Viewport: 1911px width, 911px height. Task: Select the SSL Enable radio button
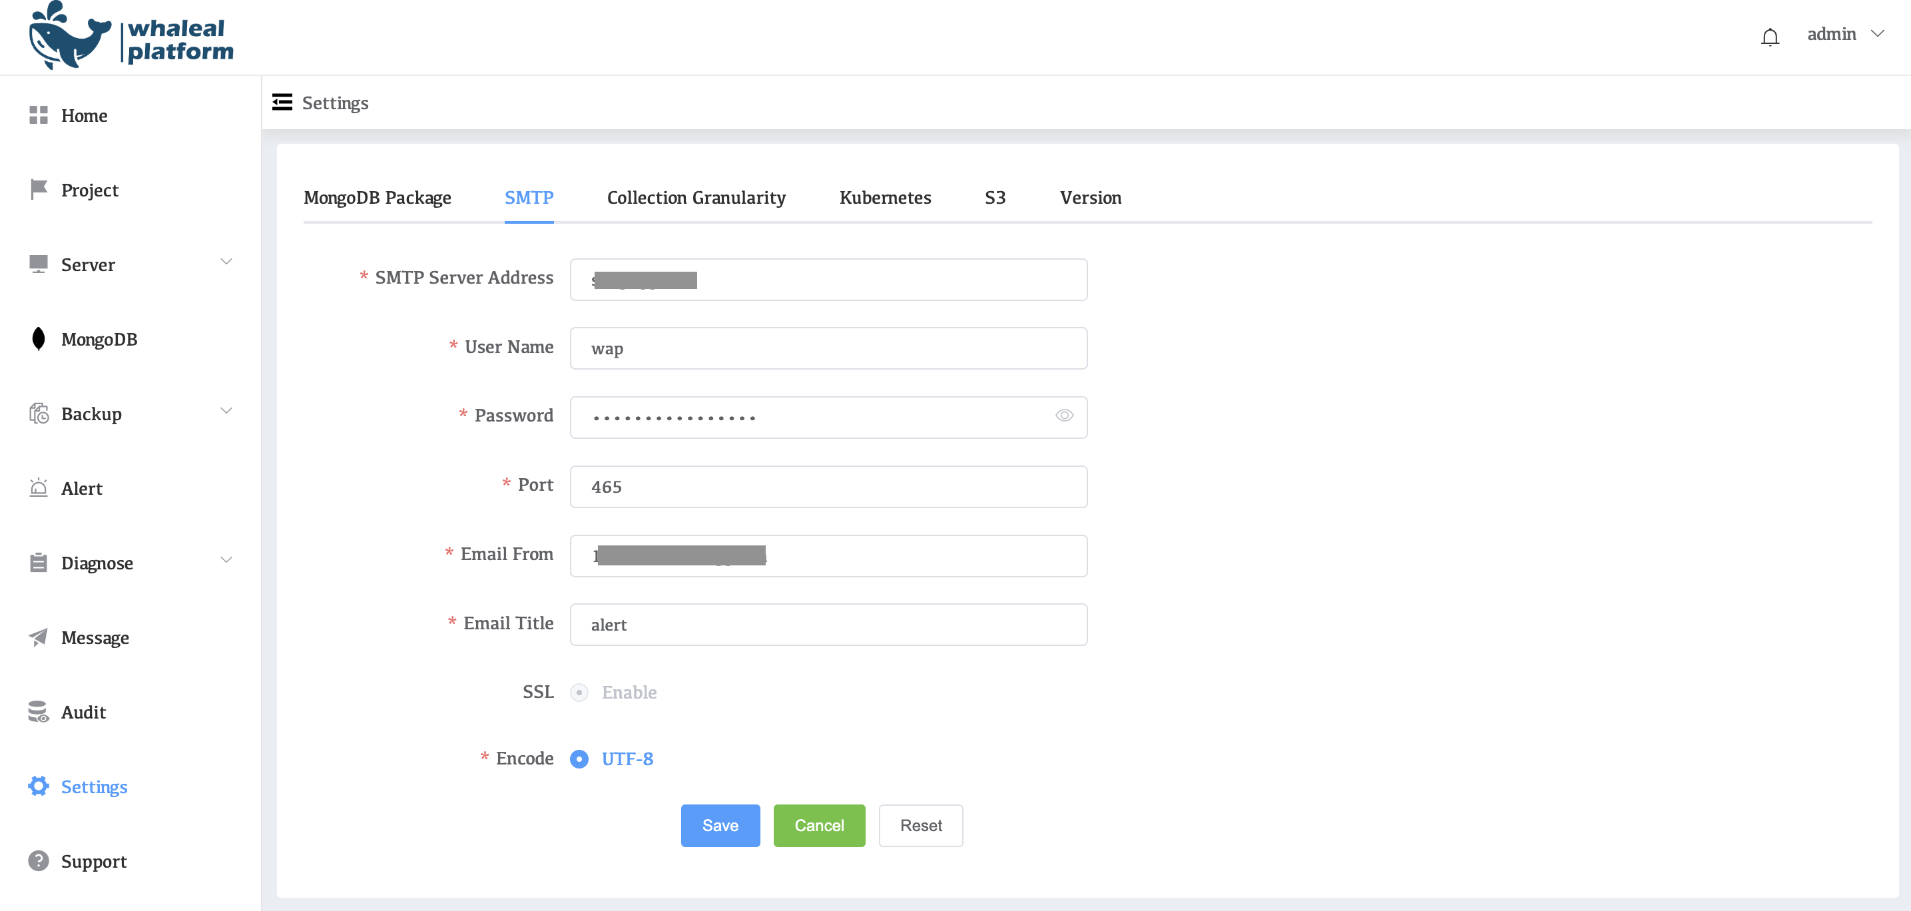click(x=579, y=692)
